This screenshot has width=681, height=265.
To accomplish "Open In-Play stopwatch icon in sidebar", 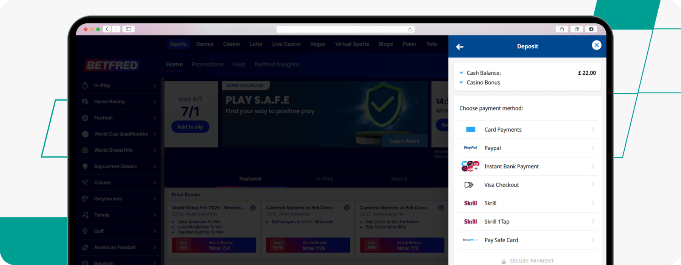I will 85,85.
